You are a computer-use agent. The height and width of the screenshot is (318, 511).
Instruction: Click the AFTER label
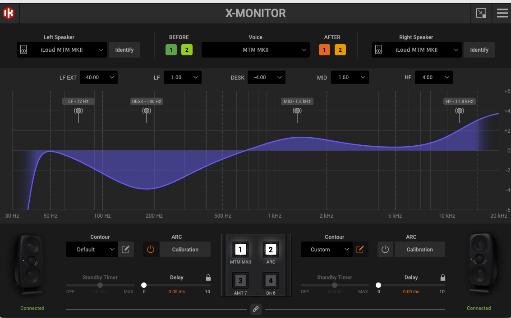point(332,37)
